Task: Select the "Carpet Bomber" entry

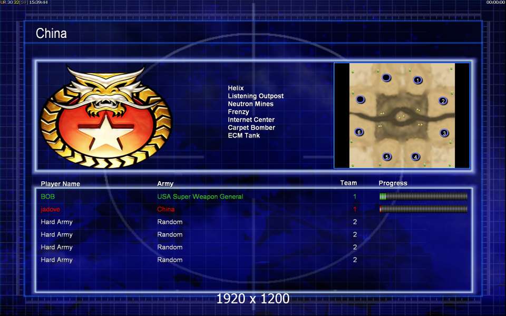Action: (x=251, y=127)
